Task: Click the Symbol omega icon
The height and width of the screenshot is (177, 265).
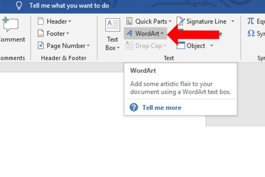Action: click(x=251, y=33)
